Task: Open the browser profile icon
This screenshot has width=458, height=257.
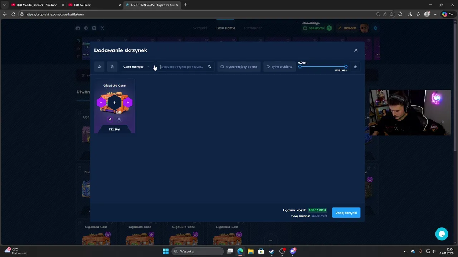Action: click(x=427, y=14)
